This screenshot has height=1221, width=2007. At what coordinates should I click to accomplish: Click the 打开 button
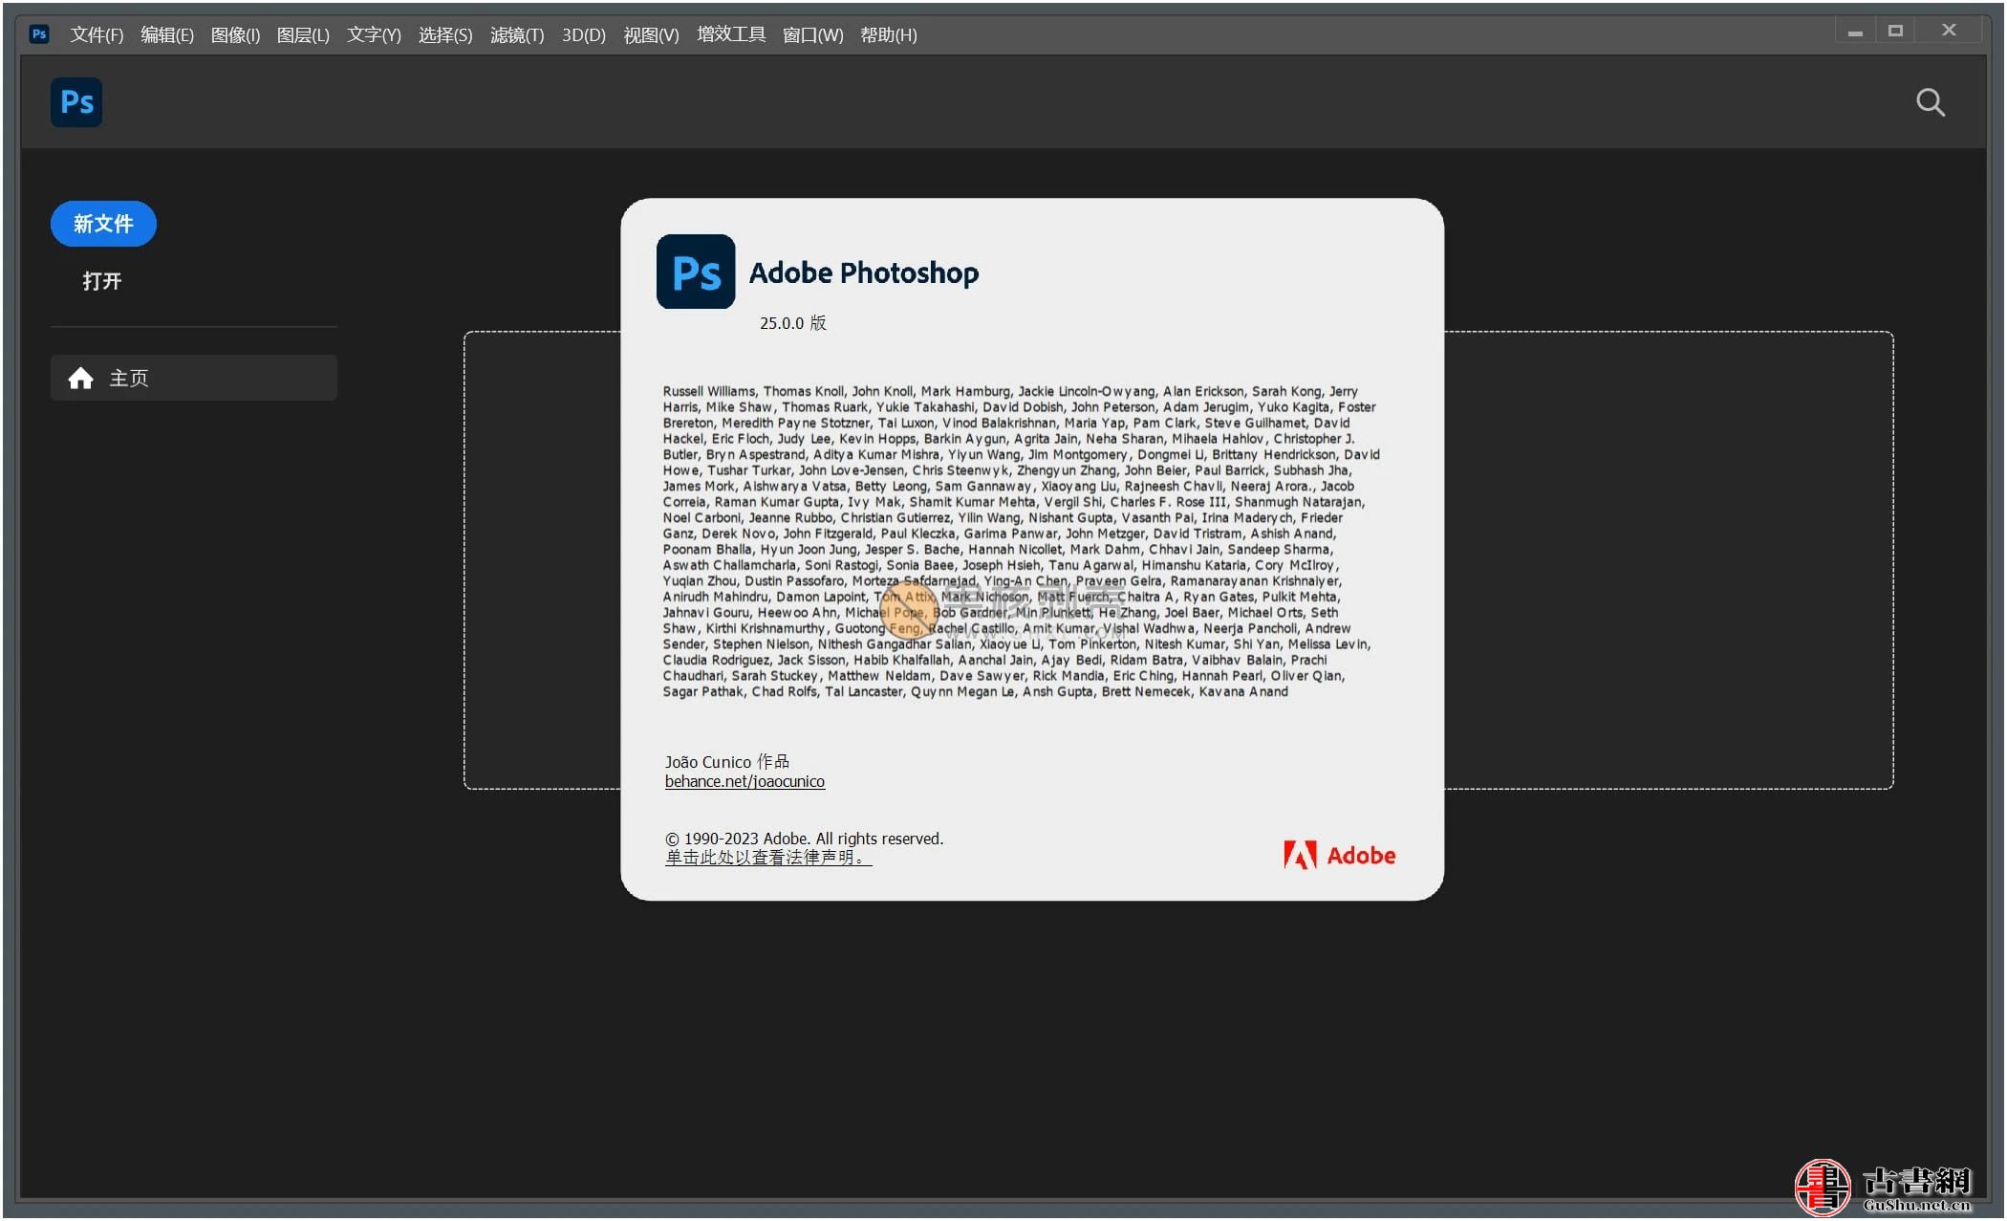[102, 281]
